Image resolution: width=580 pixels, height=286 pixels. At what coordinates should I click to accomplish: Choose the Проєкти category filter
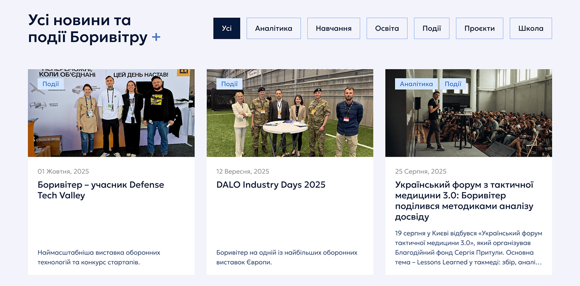[x=479, y=29]
